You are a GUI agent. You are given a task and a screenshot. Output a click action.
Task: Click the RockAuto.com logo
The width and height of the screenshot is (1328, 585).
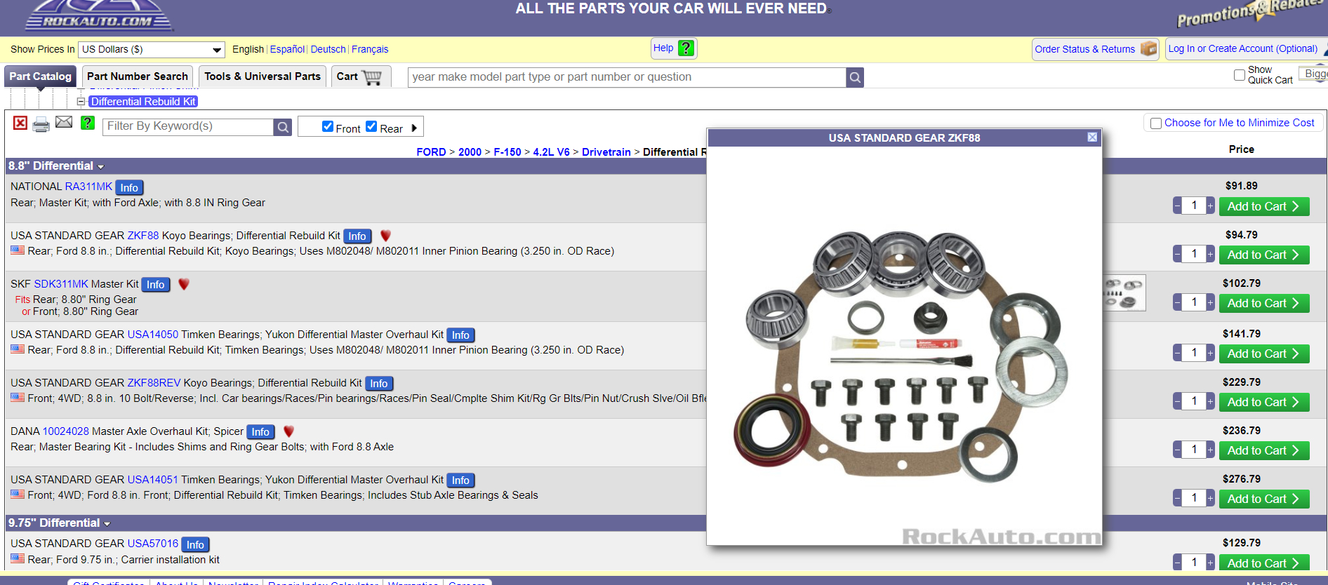coord(98,15)
